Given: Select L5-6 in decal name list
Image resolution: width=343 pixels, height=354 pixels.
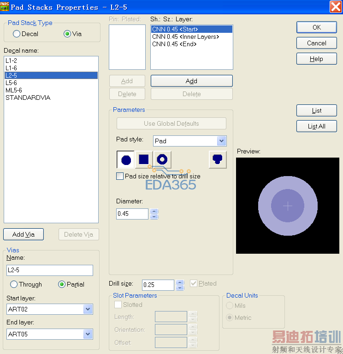Looking at the screenshot, I should (51, 83).
